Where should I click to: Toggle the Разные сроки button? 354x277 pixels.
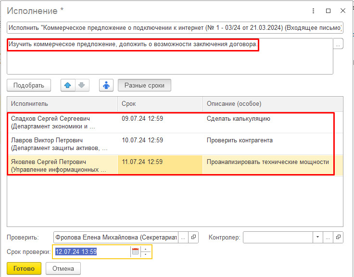pos(144,85)
